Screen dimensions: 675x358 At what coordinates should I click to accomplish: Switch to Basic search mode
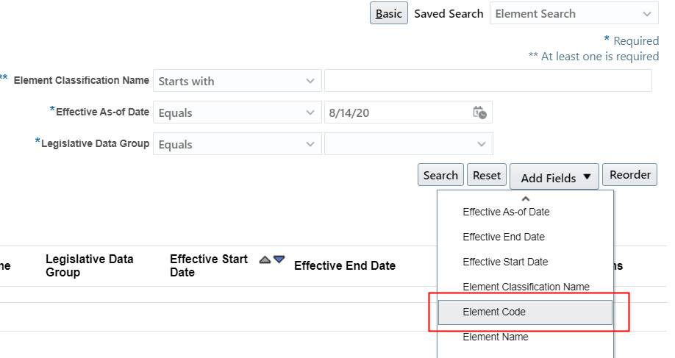click(388, 14)
